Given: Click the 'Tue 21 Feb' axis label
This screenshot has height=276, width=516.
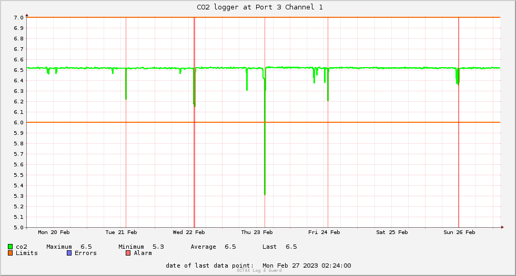Looking at the screenshot, I should 121,232.
